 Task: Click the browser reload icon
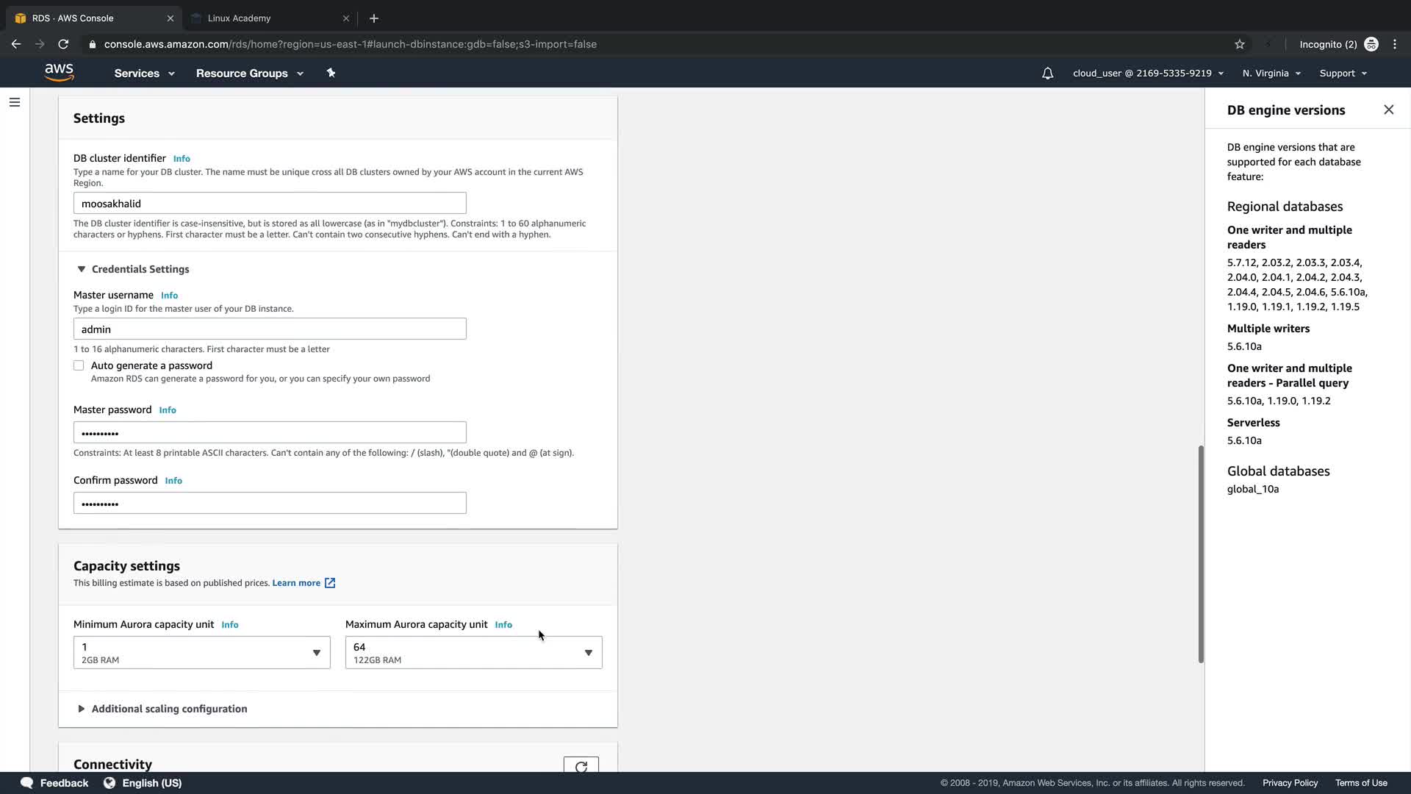[x=63, y=44]
